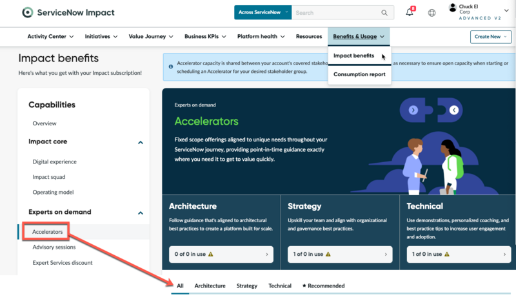Image resolution: width=516 pixels, height=303 pixels.
Task: Click the Impact benefits page title
Action: point(59,58)
